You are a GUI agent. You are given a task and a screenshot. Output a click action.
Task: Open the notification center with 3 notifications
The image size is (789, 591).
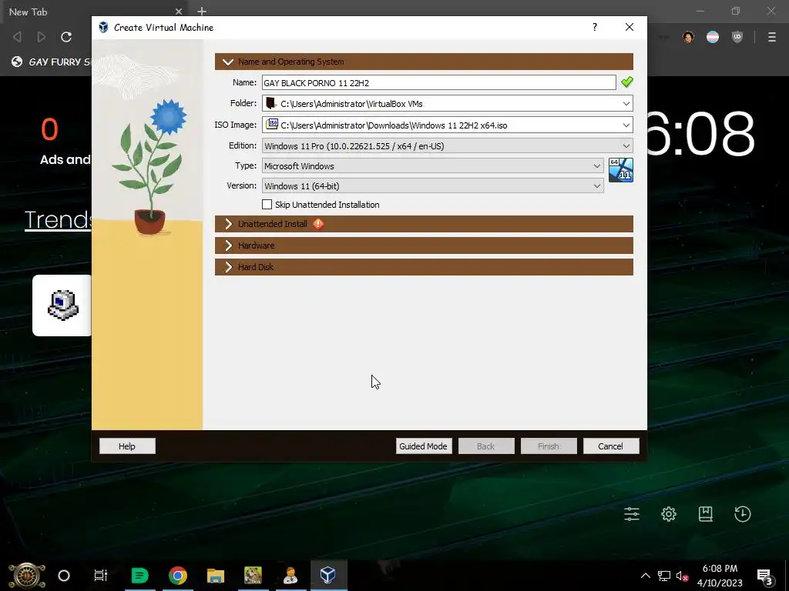pyautogui.click(x=764, y=576)
